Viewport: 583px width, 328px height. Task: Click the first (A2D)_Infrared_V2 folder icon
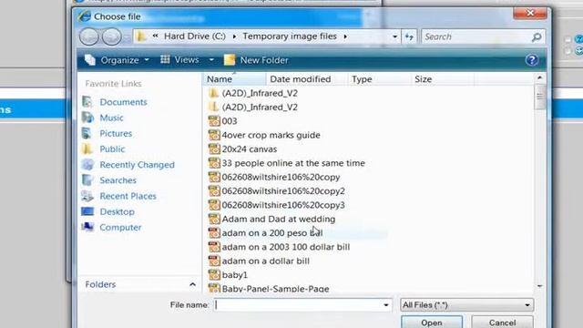coord(213,93)
